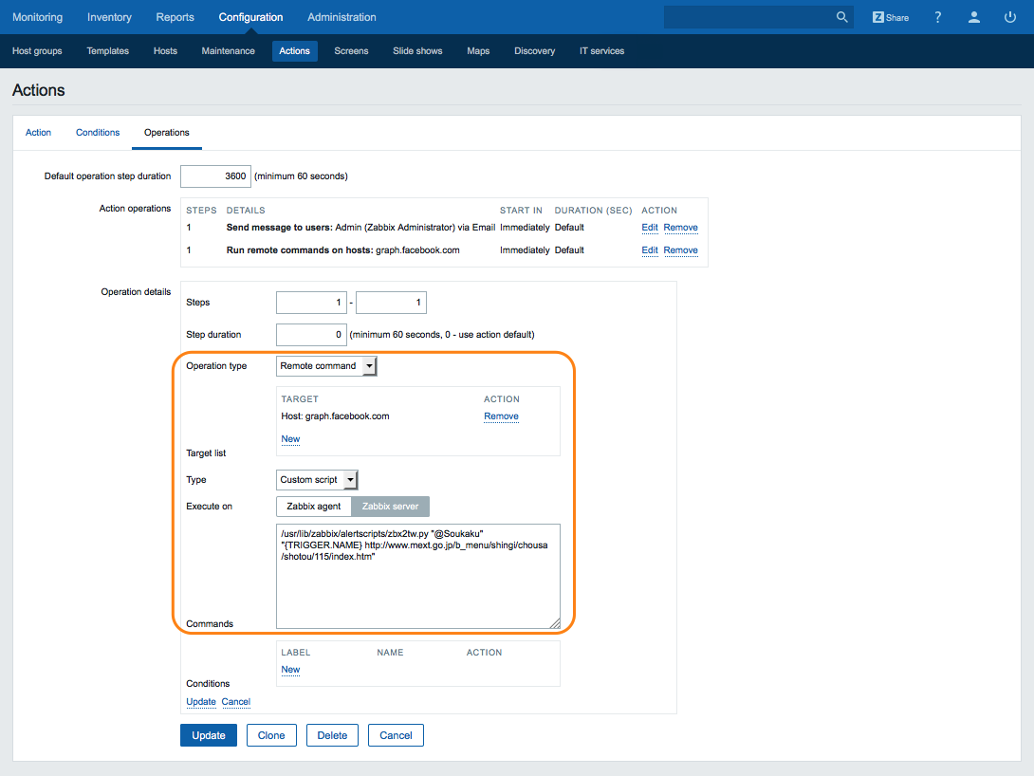Click the Clone button
The height and width of the screenshot is (776, 1034).
pyautogui.click(x=271, y=735)
